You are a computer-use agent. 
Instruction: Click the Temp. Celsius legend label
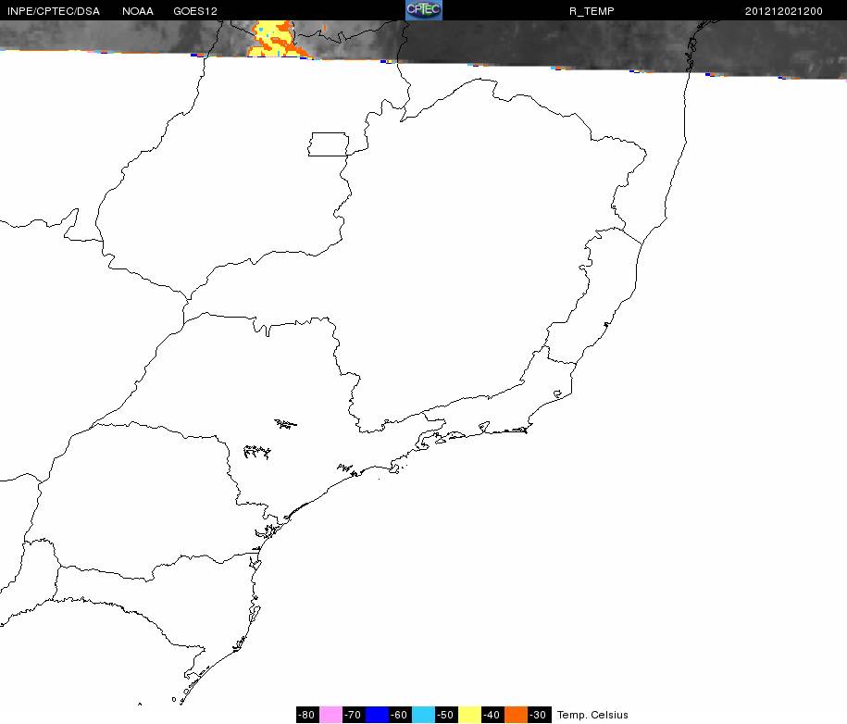[x=592, y=715]
